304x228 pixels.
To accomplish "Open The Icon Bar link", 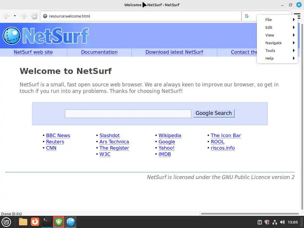I will 226,135.
